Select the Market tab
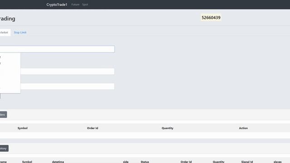Screen dimensions: 290x163 (x=5, y=33)
